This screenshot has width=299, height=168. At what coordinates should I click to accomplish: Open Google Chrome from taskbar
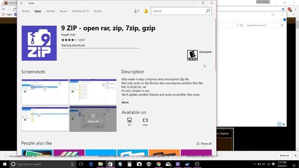click(158, 164)
